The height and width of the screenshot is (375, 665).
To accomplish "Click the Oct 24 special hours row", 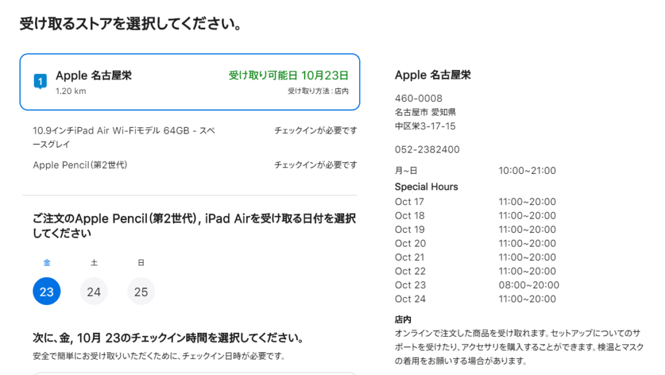I will click(x=475, y=299).
